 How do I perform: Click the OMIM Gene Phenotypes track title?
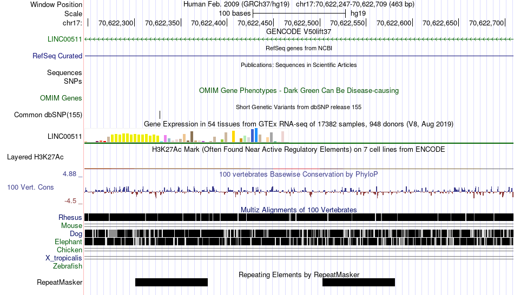click(x=299, y=91)
